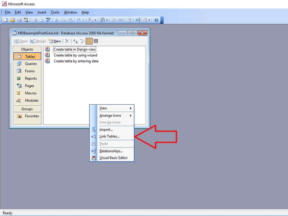The image size is (288, 216).
Task: Select the Details view icon in the database window
Action: tap(96, 41)
